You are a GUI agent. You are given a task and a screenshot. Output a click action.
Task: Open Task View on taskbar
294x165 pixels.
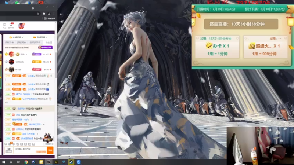point(18,162)
